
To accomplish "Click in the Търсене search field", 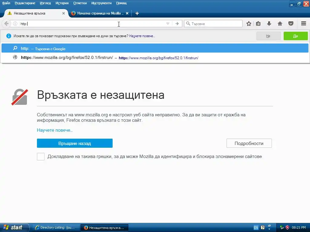I will [x=213, y=24].
